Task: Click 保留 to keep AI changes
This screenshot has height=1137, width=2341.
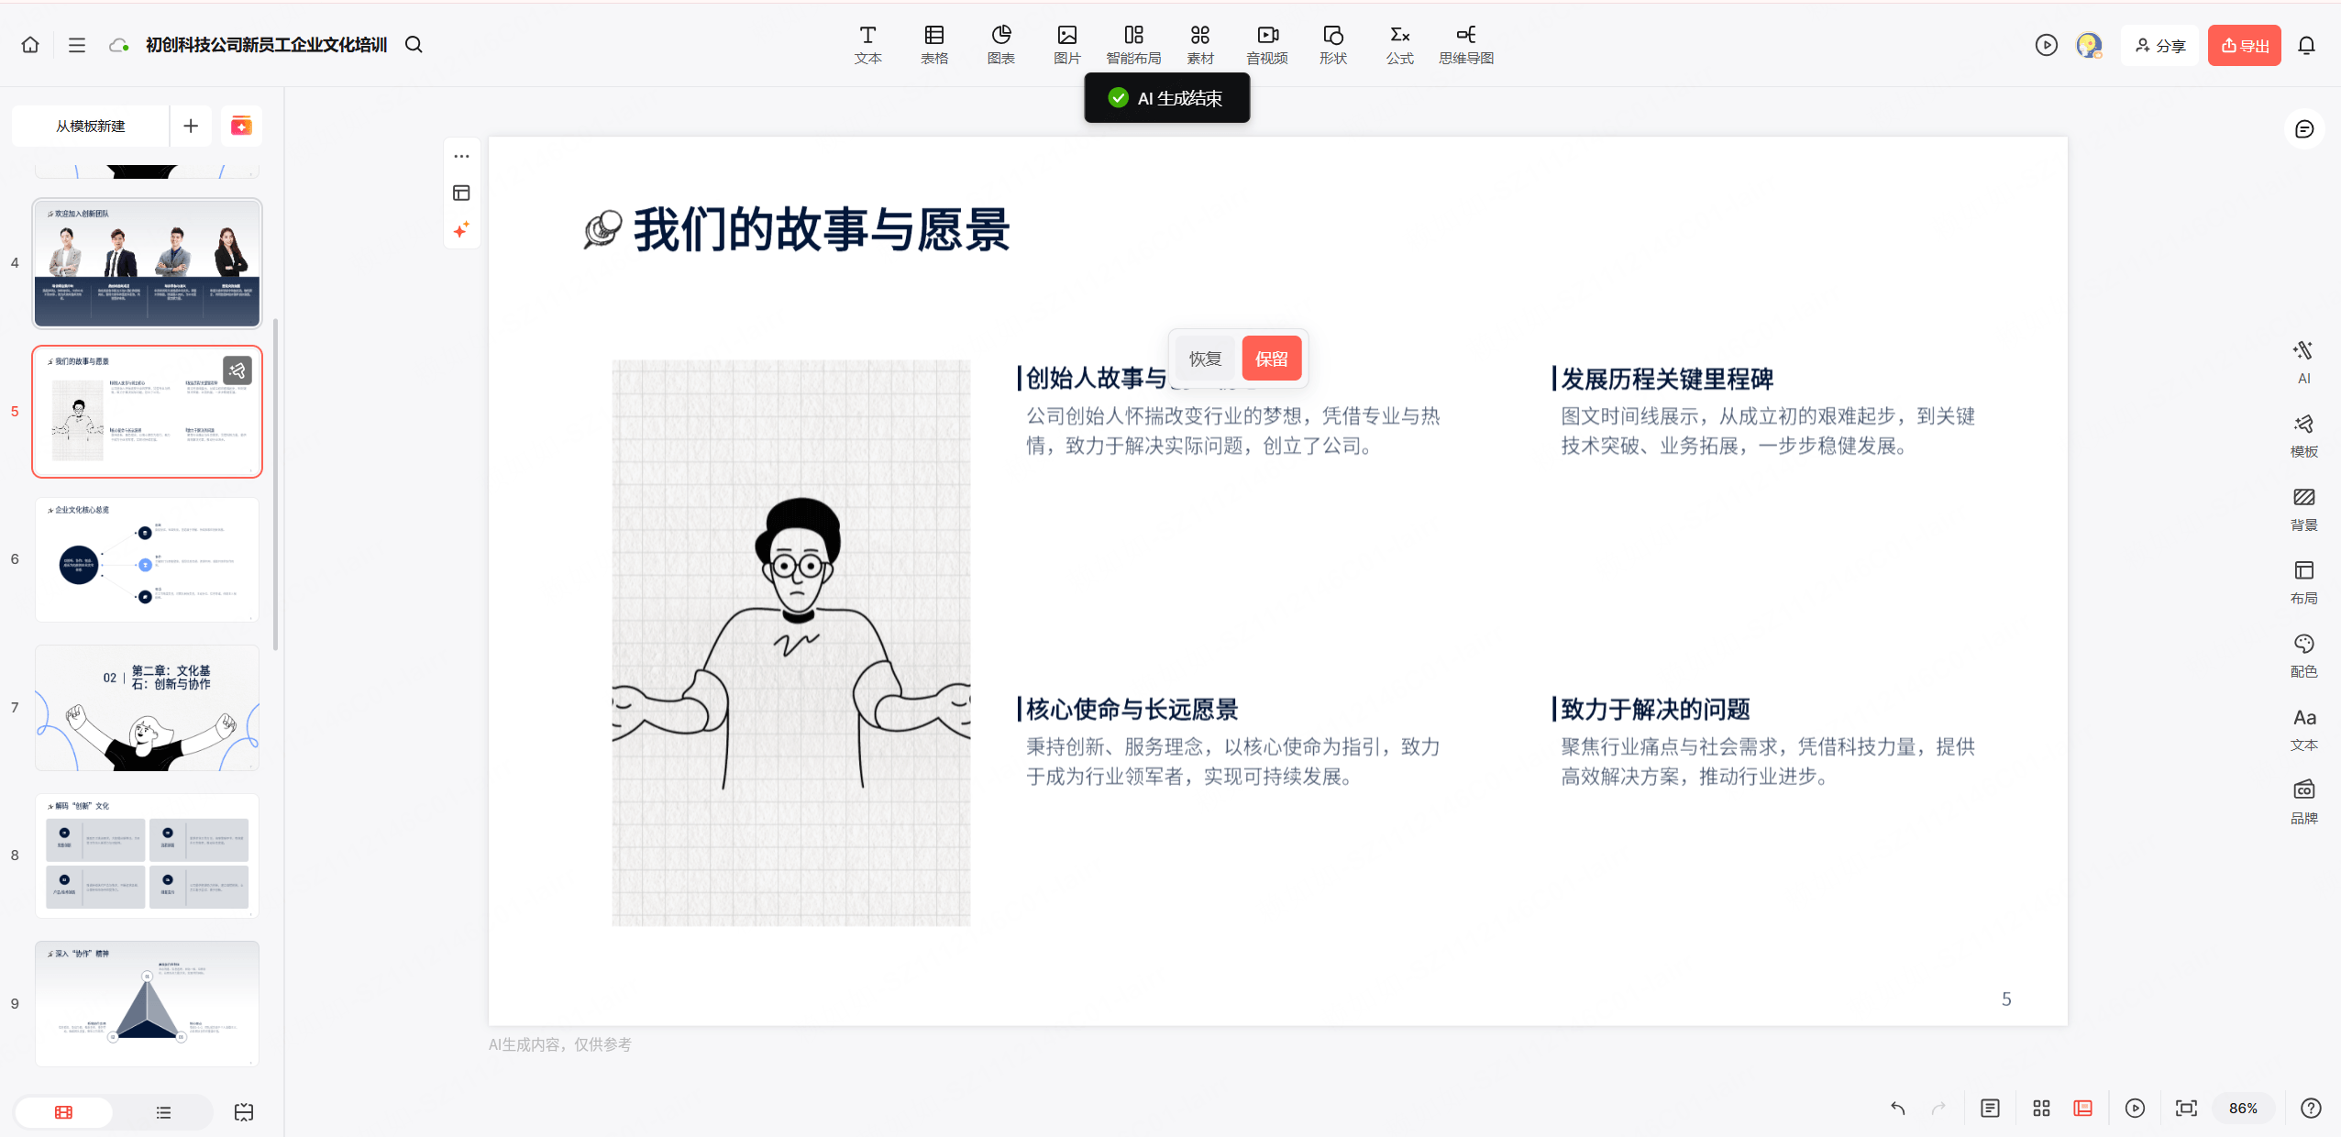Action: tap(1272, 358)
